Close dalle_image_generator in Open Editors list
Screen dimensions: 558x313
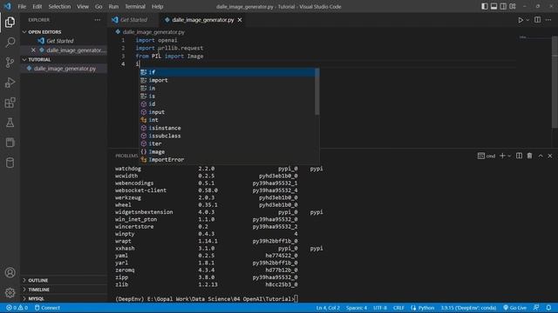(x=33, y=50)
